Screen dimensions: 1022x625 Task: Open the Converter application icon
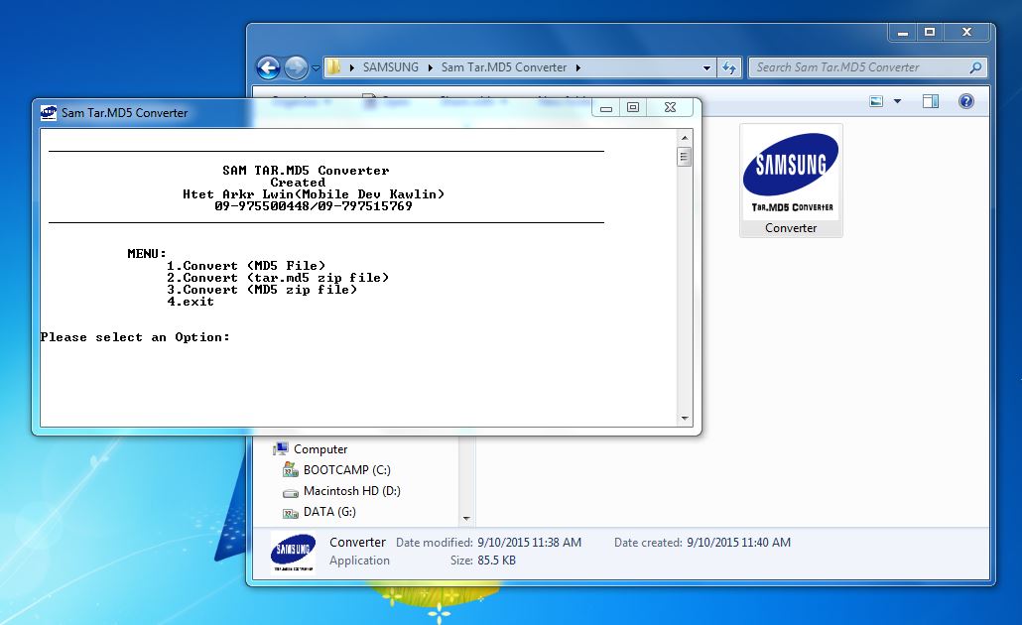790,169
